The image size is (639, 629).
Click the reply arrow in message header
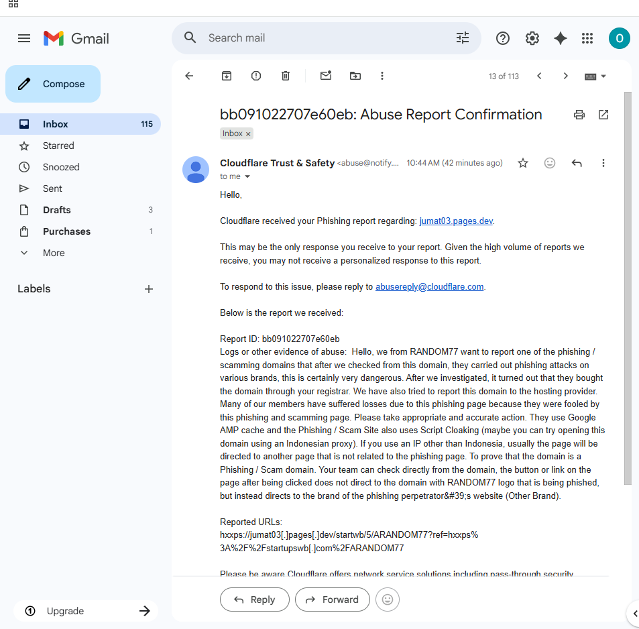(x=577, y=164)
